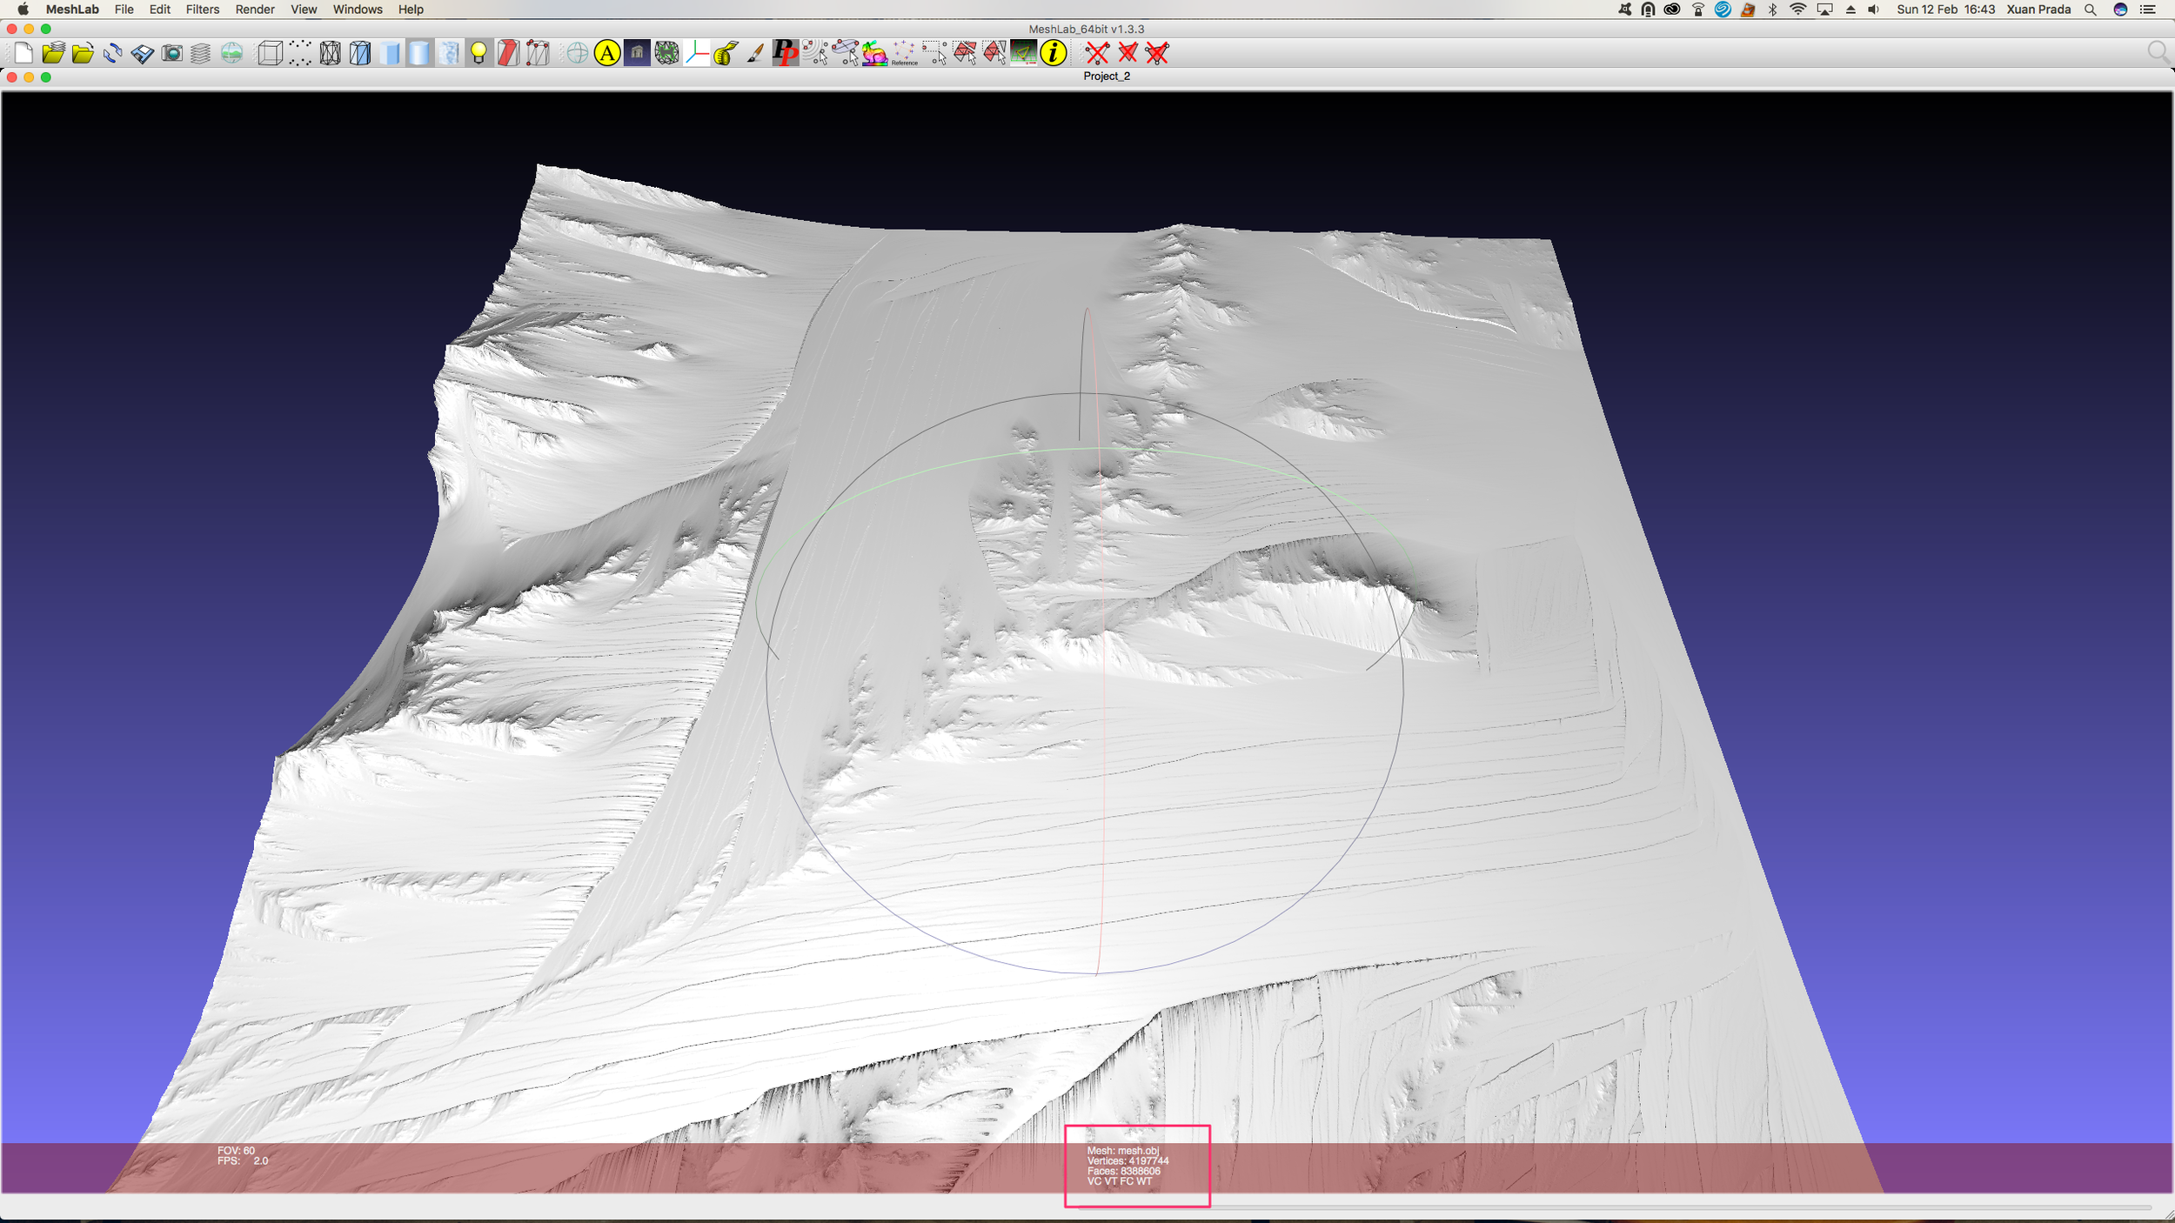Click the yellow info icon
This screenshot has width=2175, height=1223.
[x=1053, y=54]
